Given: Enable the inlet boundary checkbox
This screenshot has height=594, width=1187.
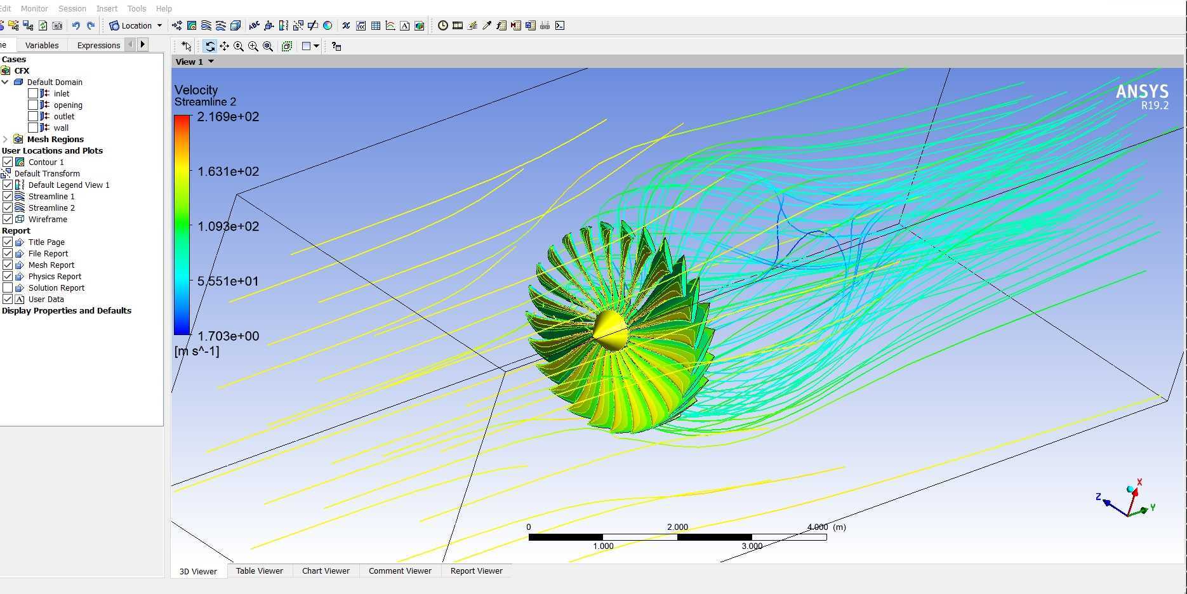Looking at the screenshot, I should click(x=33, y=93).
